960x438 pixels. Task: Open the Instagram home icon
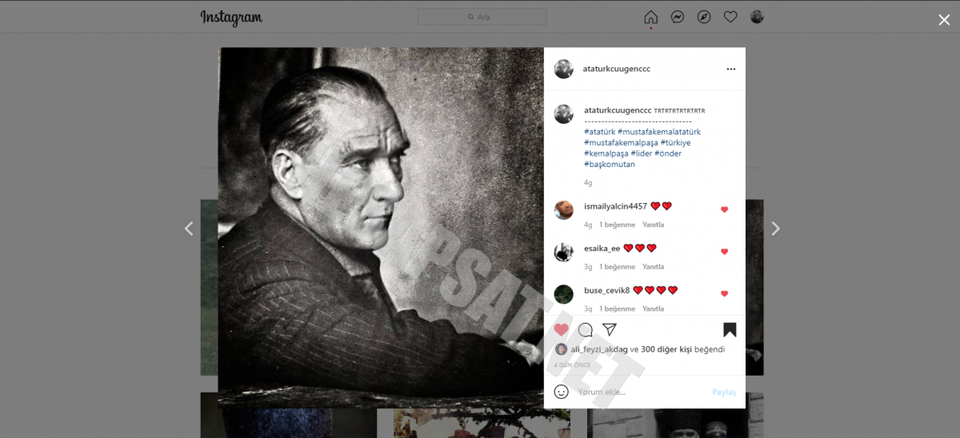point(650,17)
